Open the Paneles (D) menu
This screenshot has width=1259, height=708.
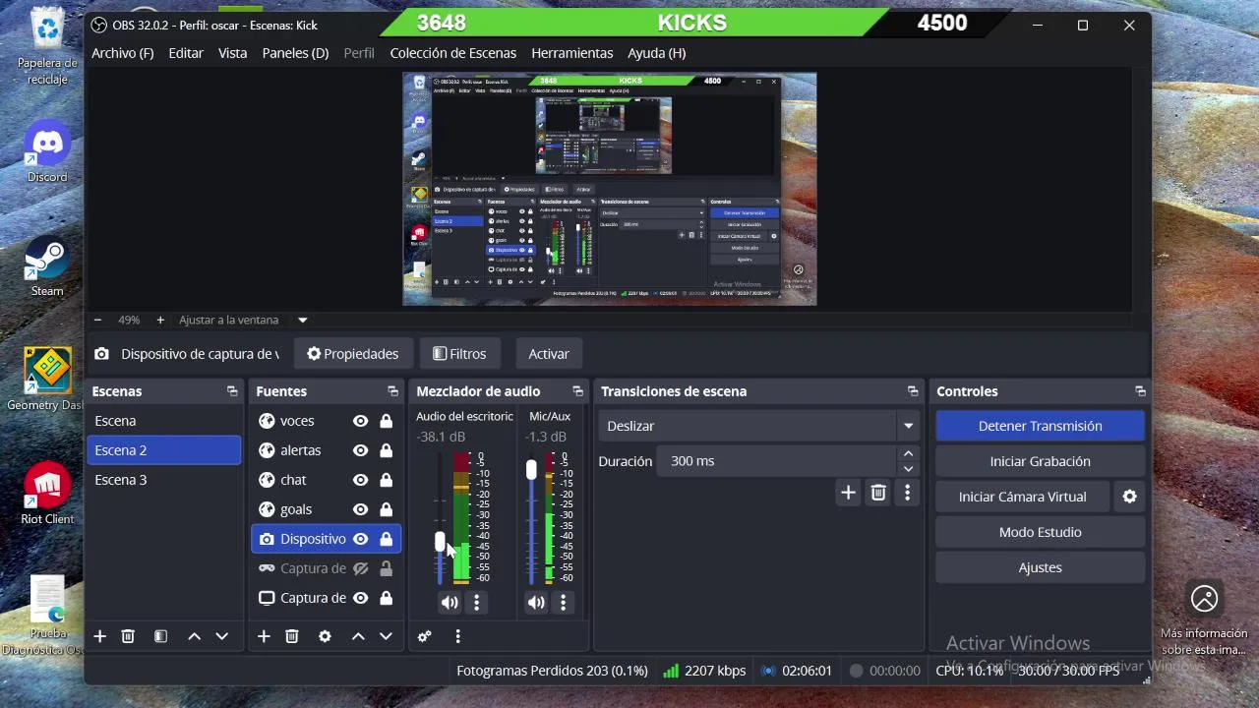(295, 53)
